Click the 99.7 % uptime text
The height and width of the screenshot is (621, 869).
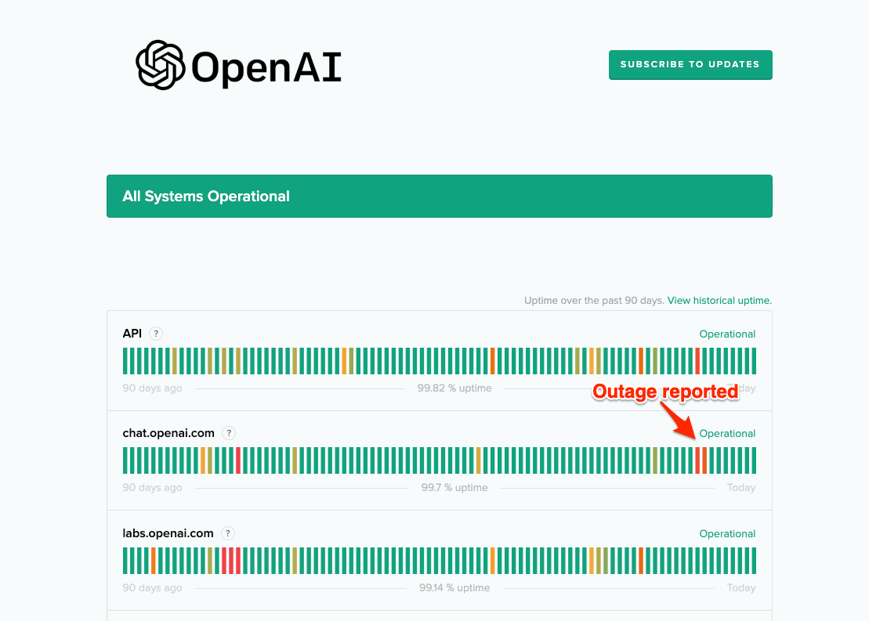454,488
